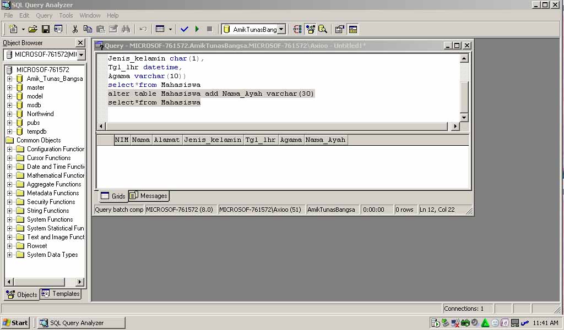564x330 pixels.
Task: Paste with the clipboard icon
Action: [x=101, y=29]
